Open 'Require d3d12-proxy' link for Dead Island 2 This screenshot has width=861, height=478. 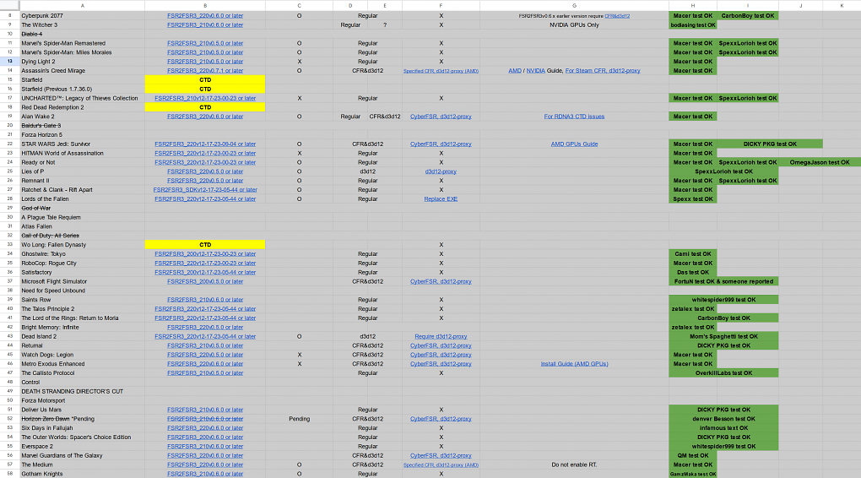coord(441,336)
